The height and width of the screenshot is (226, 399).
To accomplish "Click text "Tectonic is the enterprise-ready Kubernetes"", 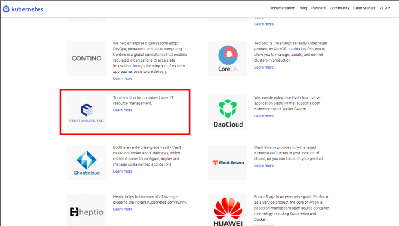I will (290, 43).
